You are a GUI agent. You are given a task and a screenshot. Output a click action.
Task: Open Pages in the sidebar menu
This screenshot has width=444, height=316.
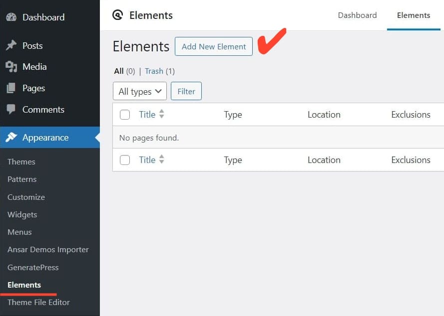click(33, 88)
